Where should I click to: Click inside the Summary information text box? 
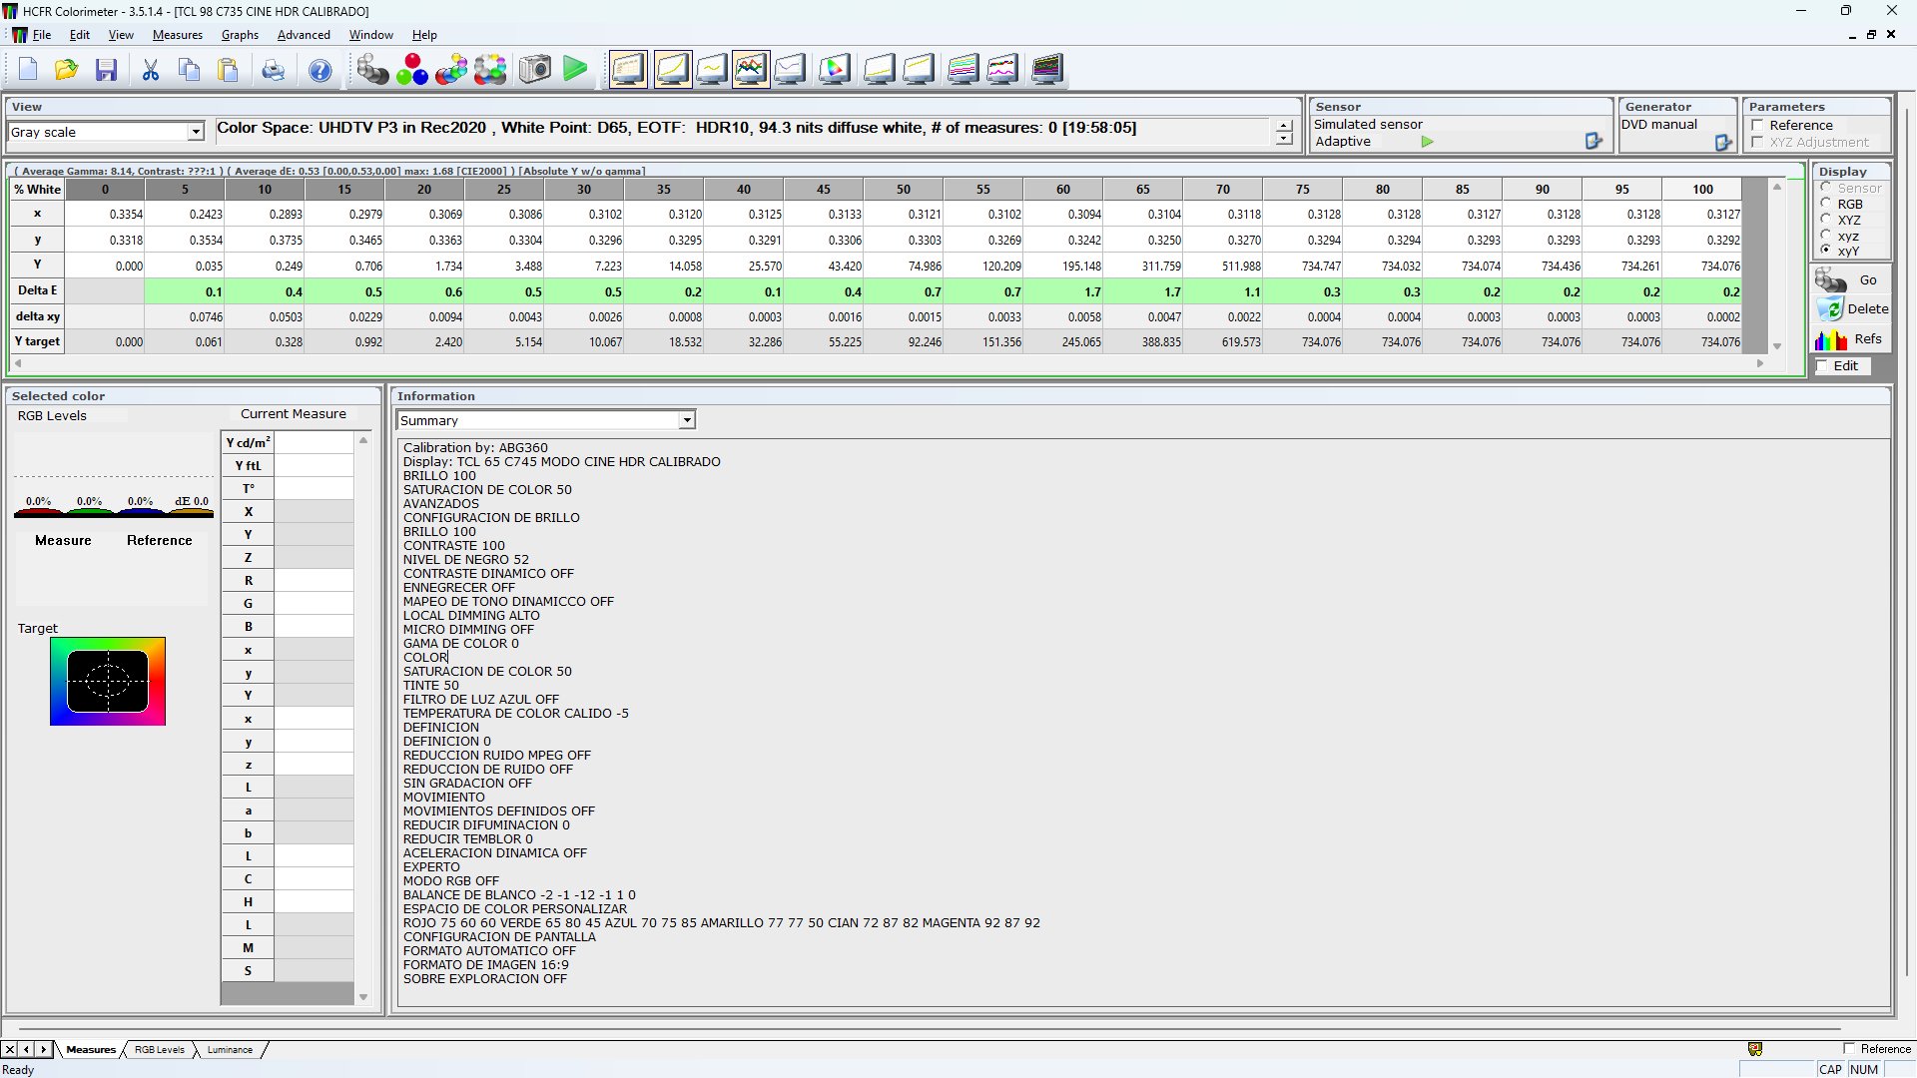pos(1143,722)
